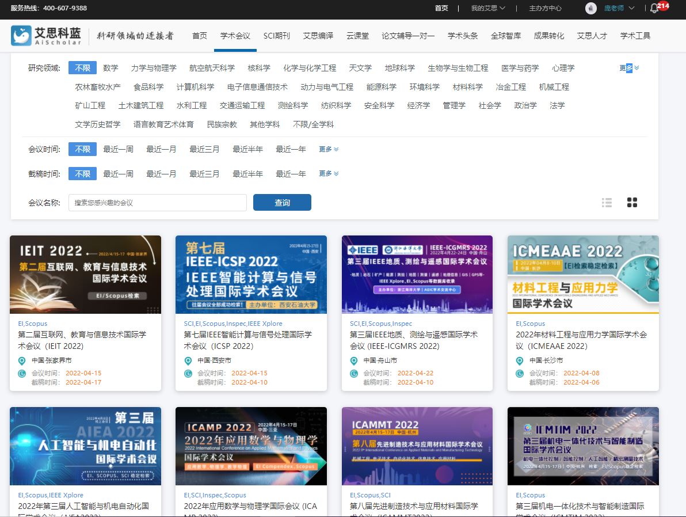Open 论文辅导一对一 navigation item
This screenshot has width=686, height=517.
point(408,36)
